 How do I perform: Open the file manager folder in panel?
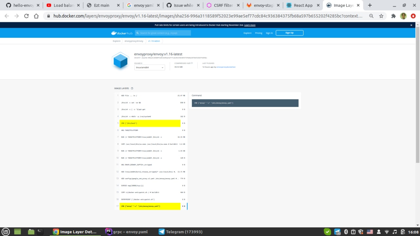(31, 232)
